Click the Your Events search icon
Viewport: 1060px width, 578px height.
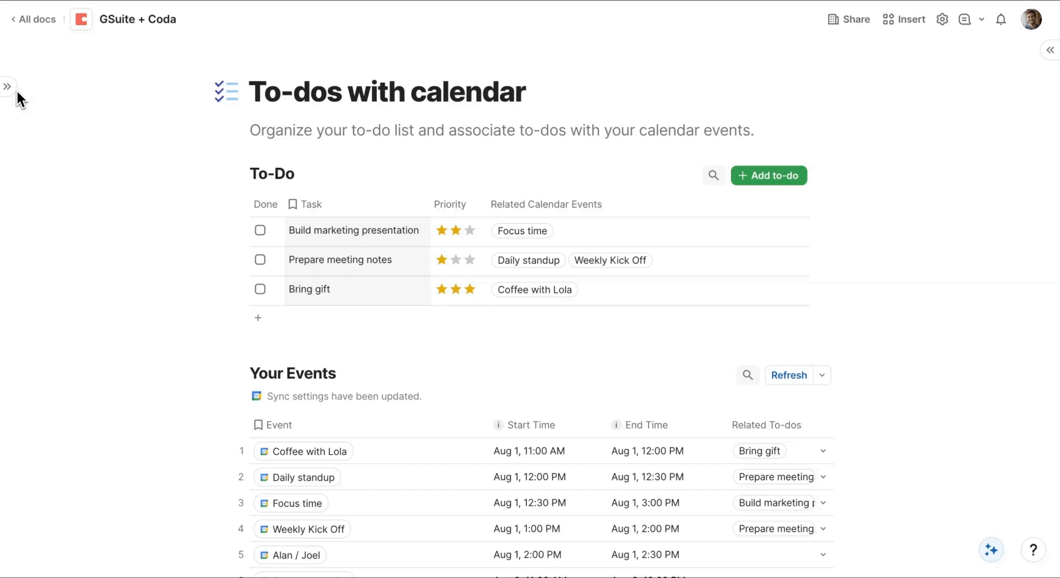pos(748,375)
